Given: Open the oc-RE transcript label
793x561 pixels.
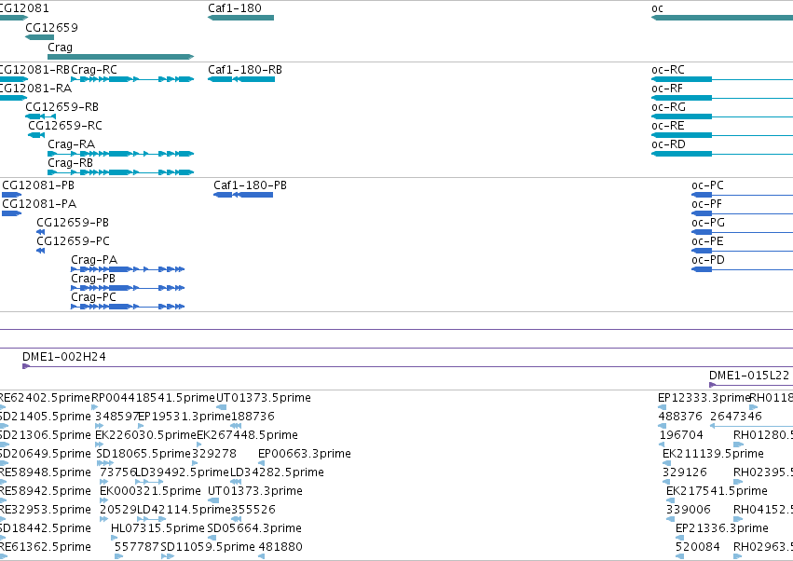Looking at the screenshot, I should 668,126.
